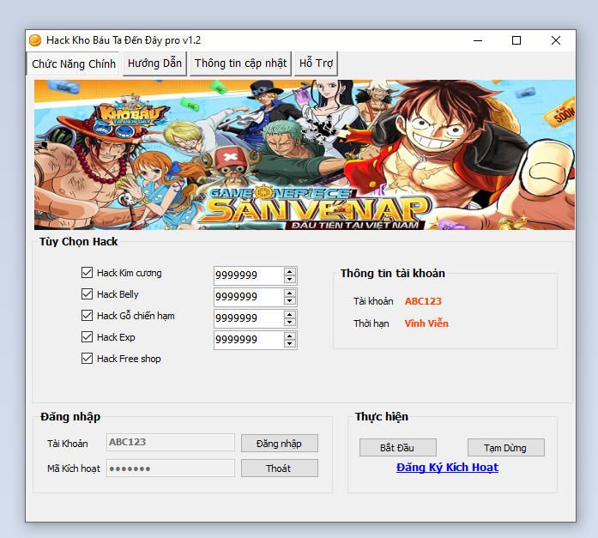Decrease Hack Kim cương value with down arrow

pyautogui.click(x=290, y=280)
